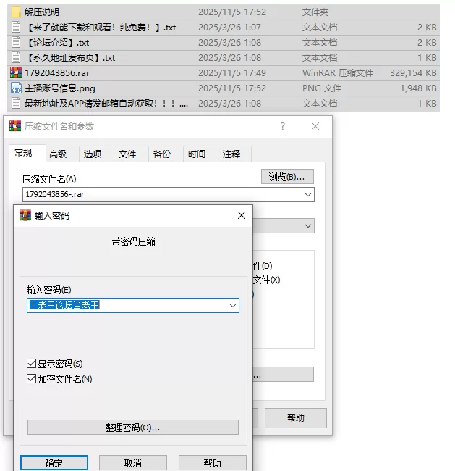The height and width of the screenshot is (471, 455).
Task: Disable the 加密文件名 checkbox
Action: click(x=31, y=379)
